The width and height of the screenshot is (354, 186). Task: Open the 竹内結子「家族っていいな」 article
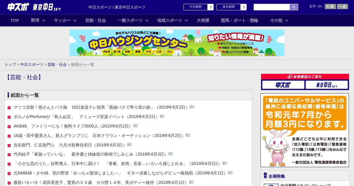click(x=91, y=154)
